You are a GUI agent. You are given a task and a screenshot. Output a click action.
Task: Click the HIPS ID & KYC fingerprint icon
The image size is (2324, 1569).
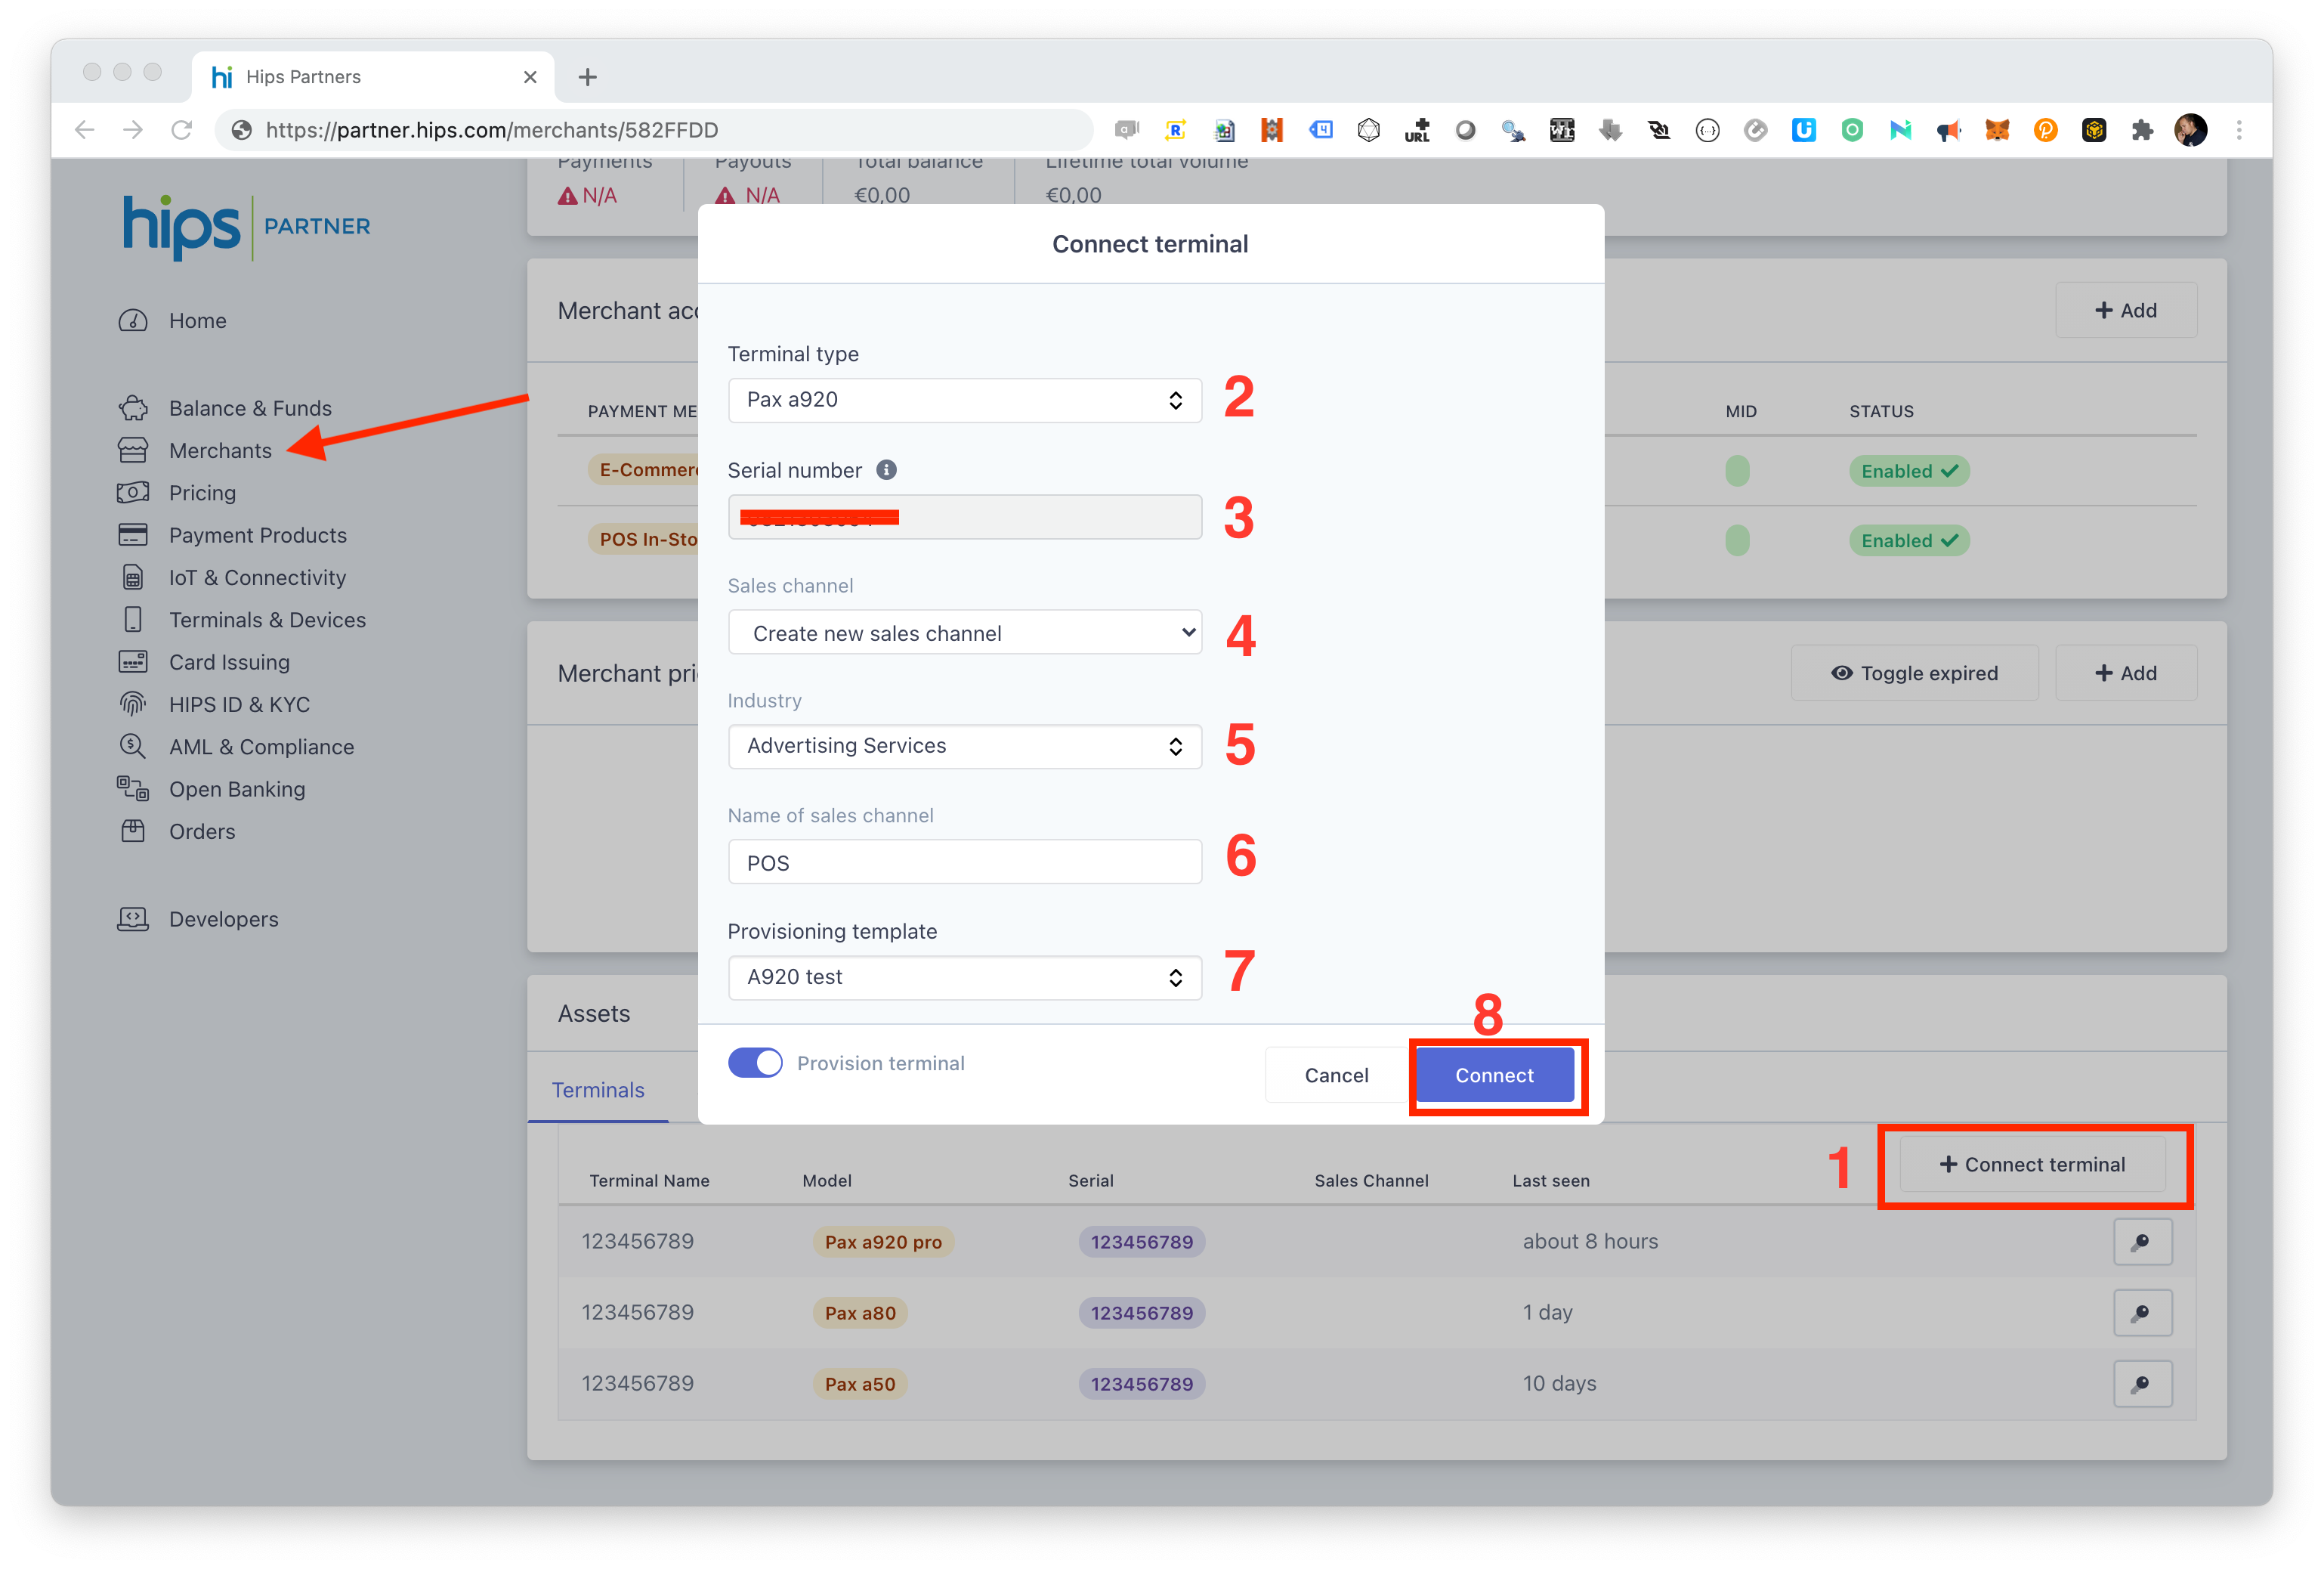point(133,704)
